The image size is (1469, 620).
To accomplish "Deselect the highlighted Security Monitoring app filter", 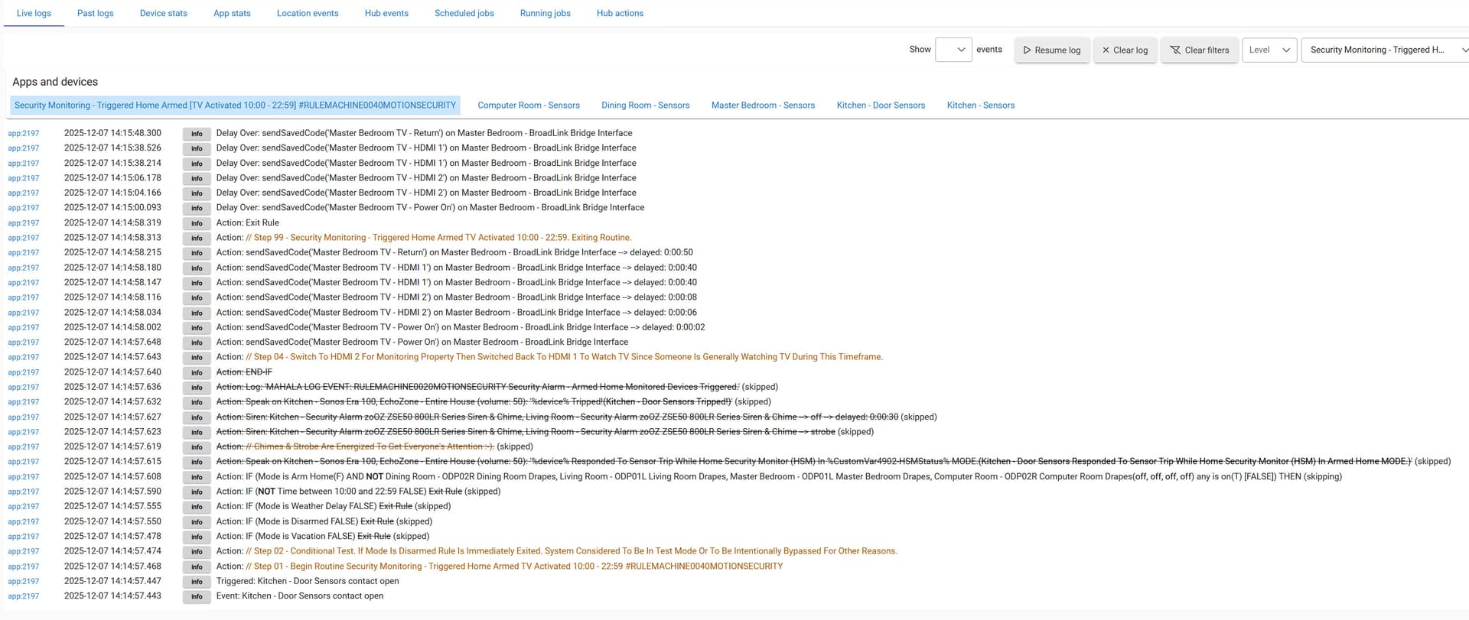I will 235,105.
